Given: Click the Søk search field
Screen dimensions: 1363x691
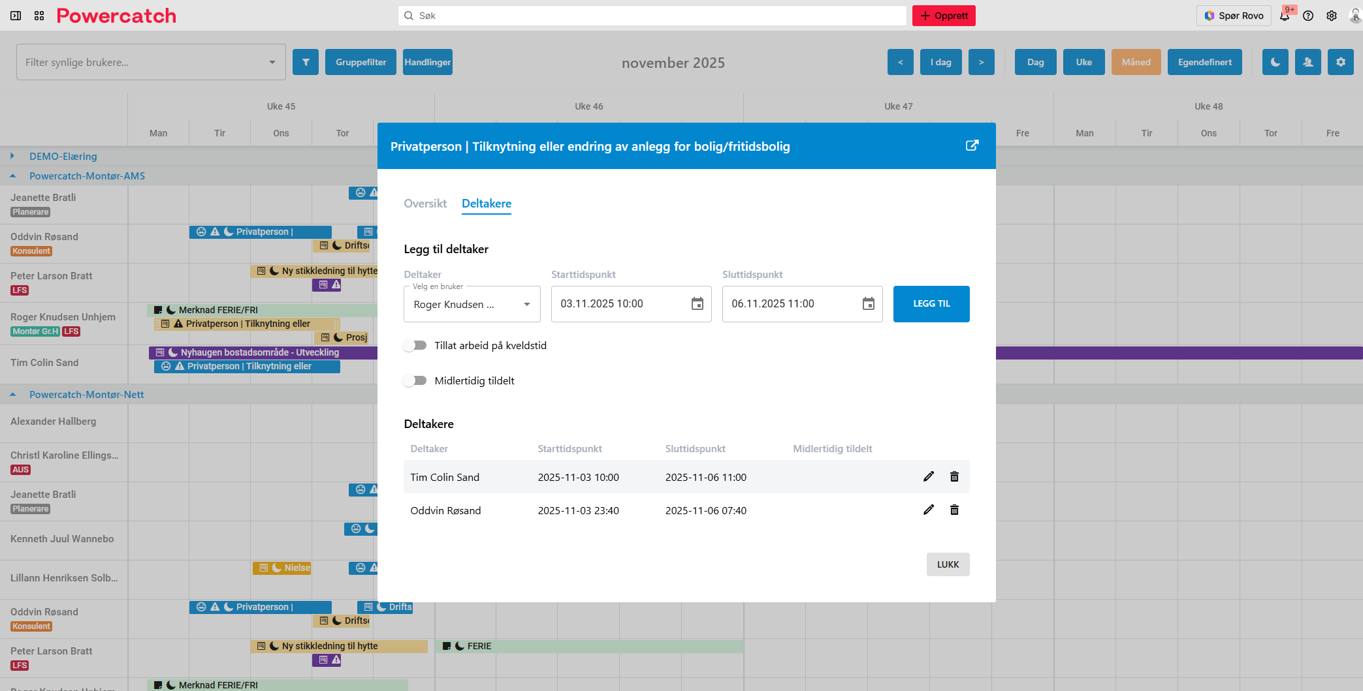Looking at the screenshot, I should tap(652, 16).
